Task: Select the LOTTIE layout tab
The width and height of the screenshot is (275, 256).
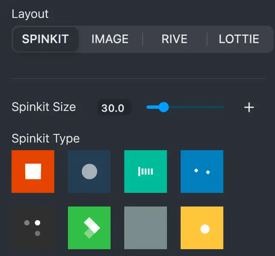Action: tap(239, 39)
